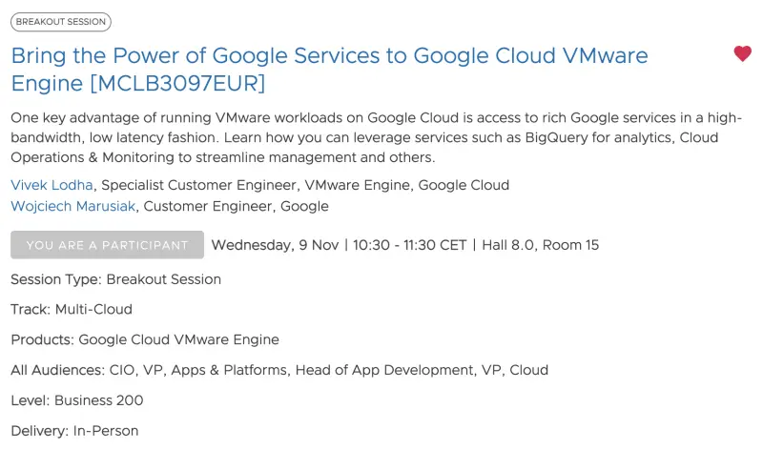This screenshot has width=763, height=450.
Task: Open Vivek Lodha's speaker profile
Action: tap(53, 185)
